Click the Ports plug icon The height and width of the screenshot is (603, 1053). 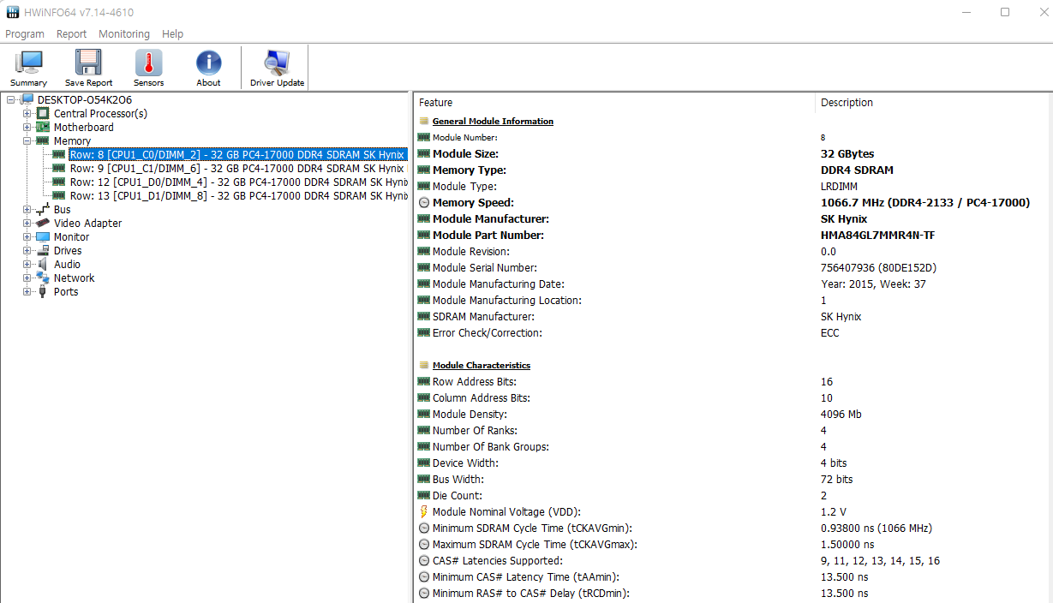(43, 291)
